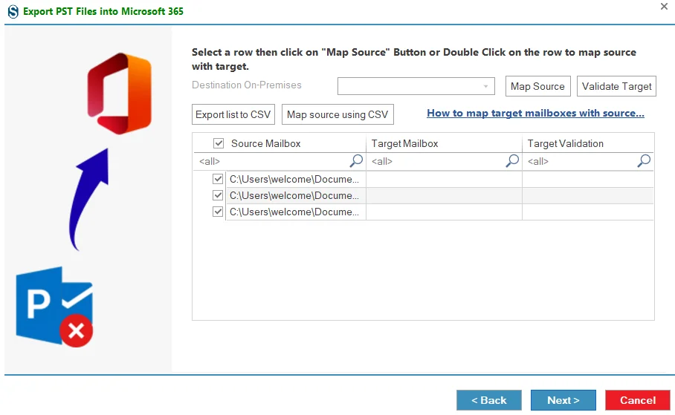Click the second row Target Mailbox cell

tap(444, 195)
